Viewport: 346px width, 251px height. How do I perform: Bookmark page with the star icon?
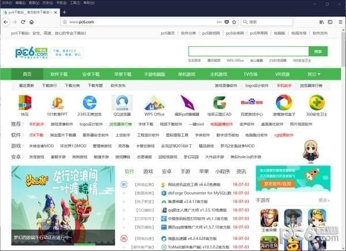pyautogui.click(x=234, y=22)
